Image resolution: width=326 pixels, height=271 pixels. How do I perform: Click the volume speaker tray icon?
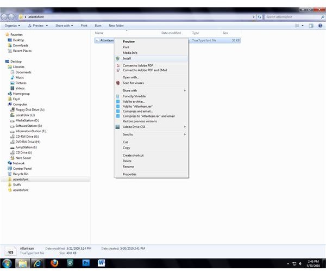pos(300,264)
